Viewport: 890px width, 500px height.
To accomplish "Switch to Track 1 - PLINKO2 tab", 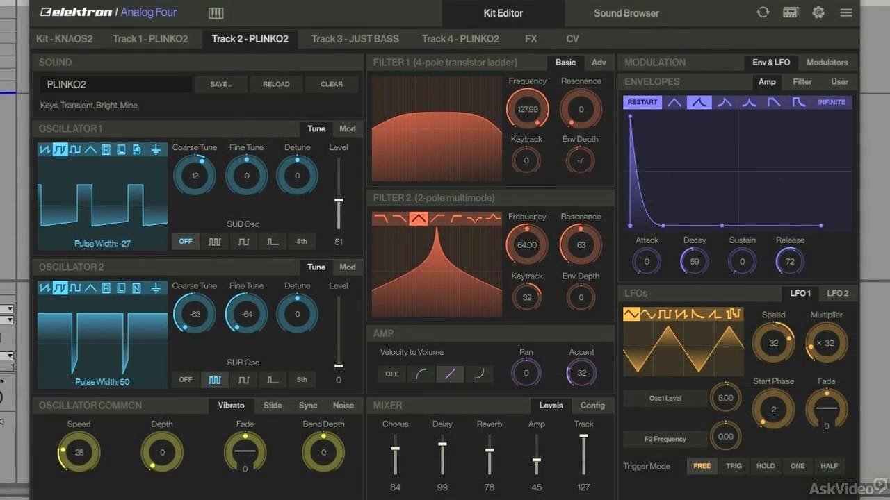I will (150, 39).
